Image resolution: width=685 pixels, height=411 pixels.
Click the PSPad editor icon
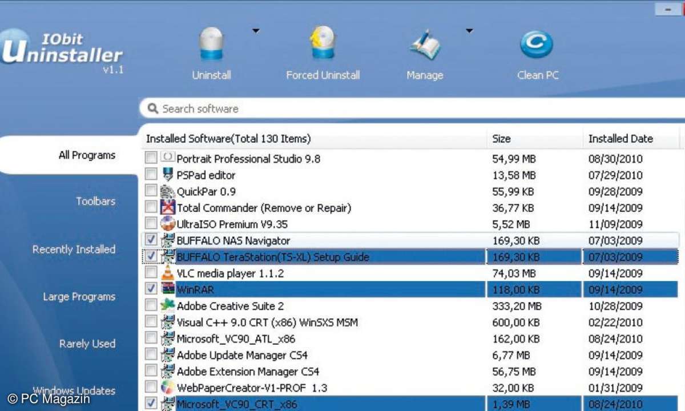coord(167,175)
